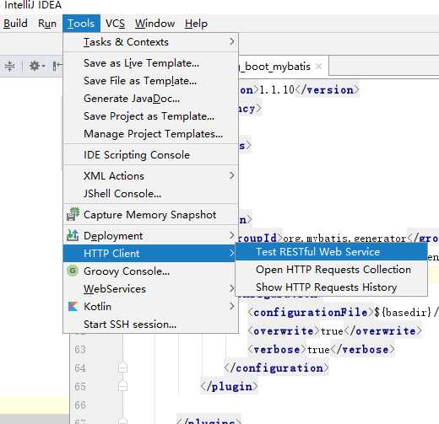
Task: Open the Window menu
Action: 154,24
